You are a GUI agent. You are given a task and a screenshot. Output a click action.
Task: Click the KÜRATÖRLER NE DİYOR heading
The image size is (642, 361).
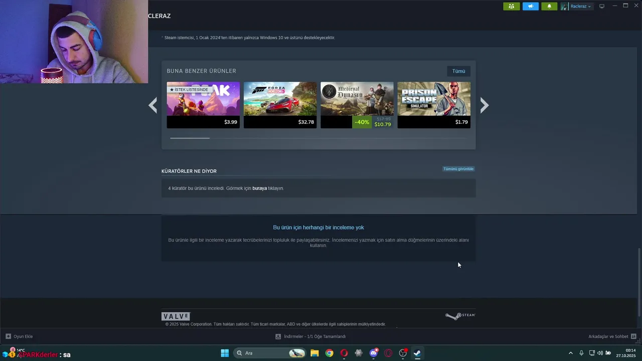[x=189, y=171]
